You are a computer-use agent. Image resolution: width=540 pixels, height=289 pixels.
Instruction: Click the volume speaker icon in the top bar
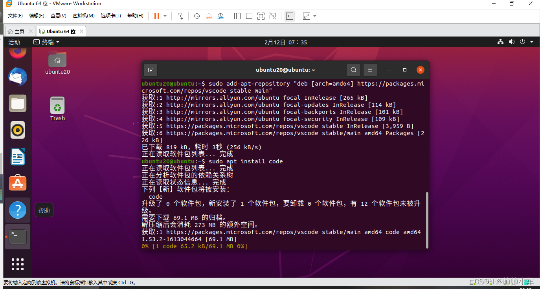[512, 42]
